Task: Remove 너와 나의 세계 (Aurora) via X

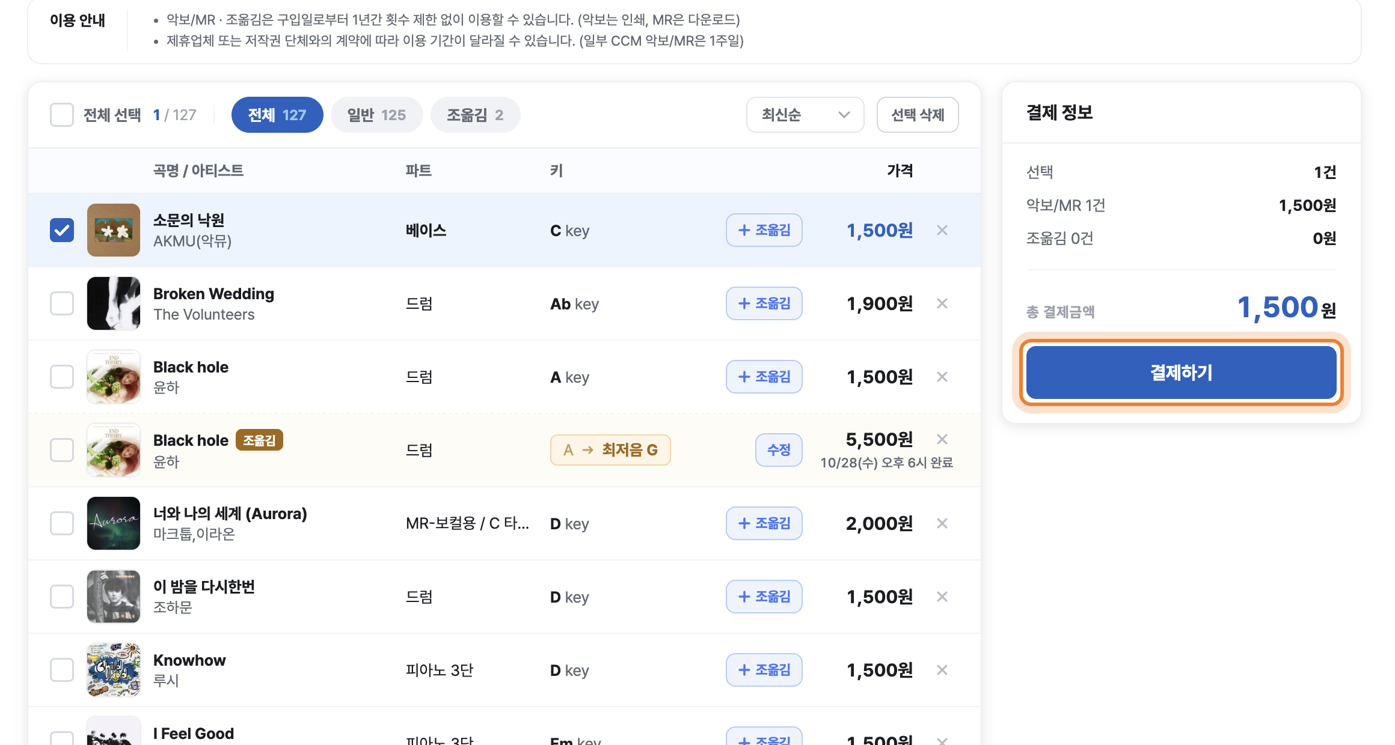Action: (942, 523)
